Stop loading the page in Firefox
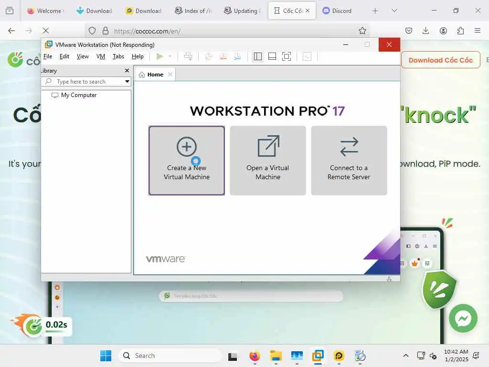This screenshot has width=489, height=367. coord(46,31)
